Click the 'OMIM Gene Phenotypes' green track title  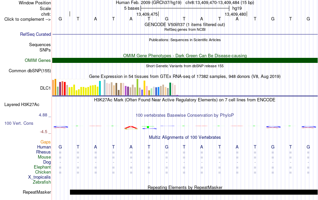[185, 56]
